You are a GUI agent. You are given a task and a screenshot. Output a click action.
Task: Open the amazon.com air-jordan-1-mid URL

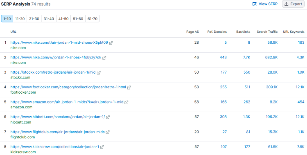pyautogui.click(x=67, y=102)
